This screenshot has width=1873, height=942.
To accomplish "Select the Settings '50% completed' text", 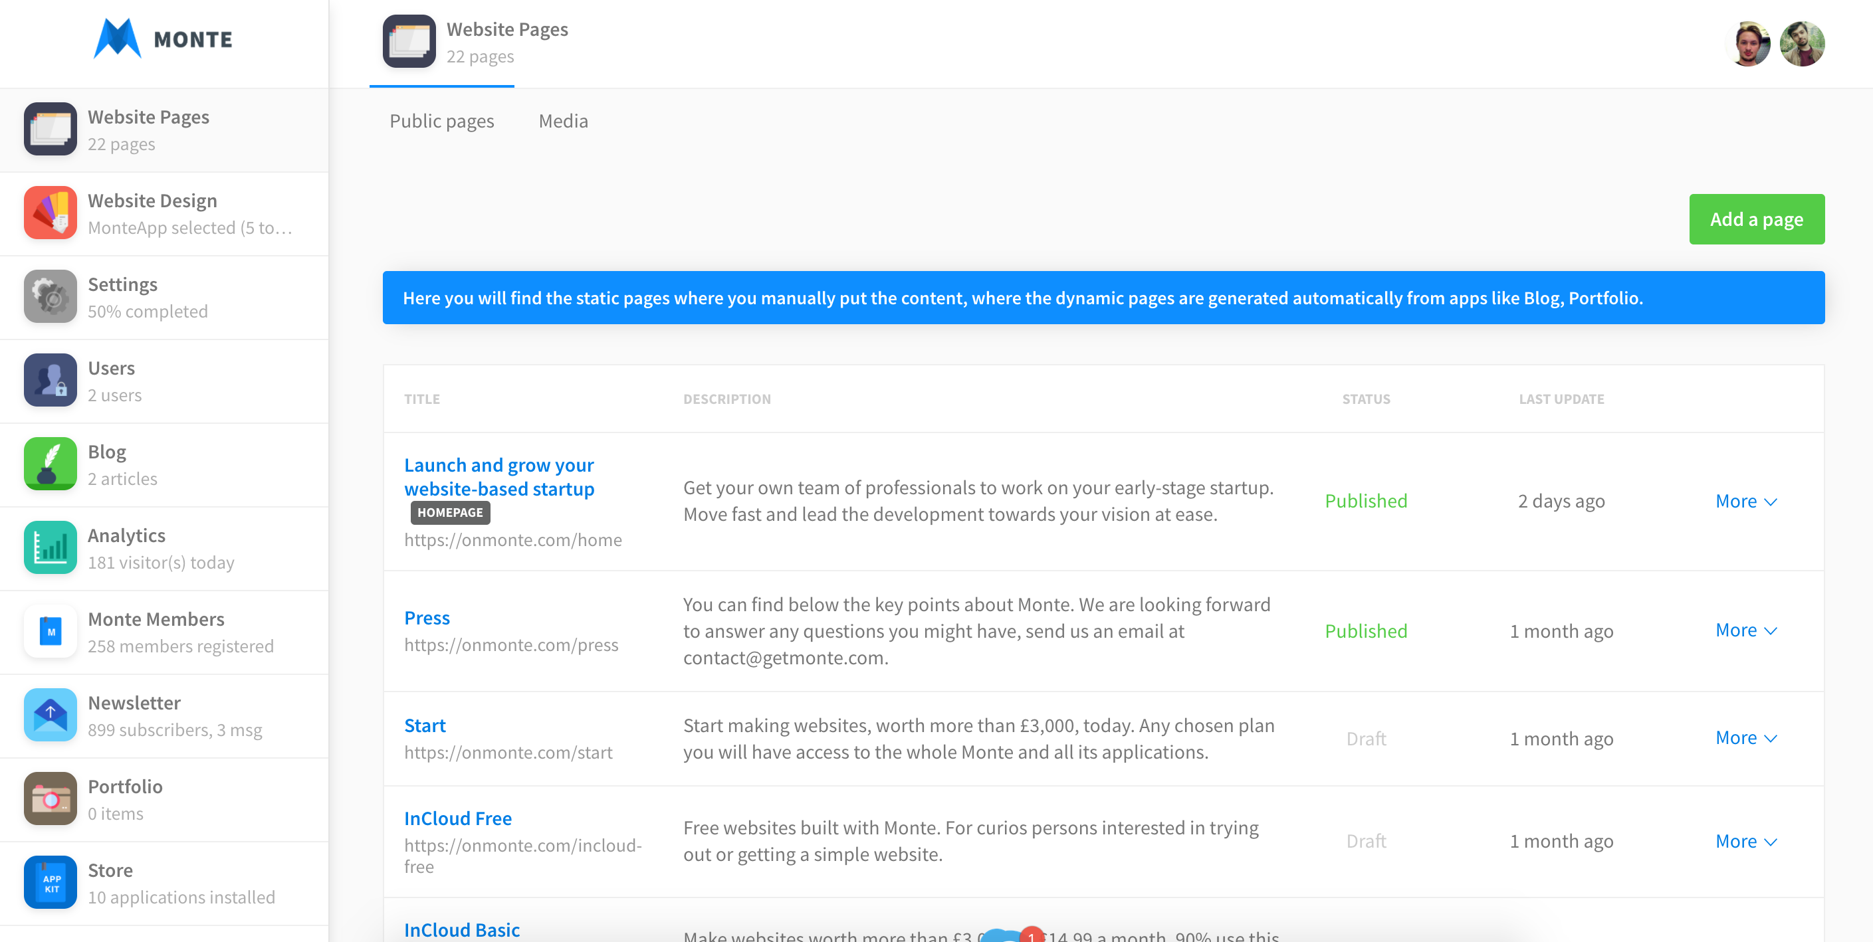I will 148,312.
